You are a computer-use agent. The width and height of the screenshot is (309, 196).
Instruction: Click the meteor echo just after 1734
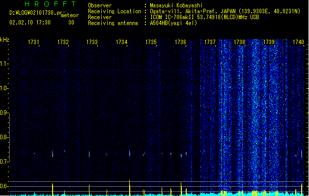pos(130,153)
